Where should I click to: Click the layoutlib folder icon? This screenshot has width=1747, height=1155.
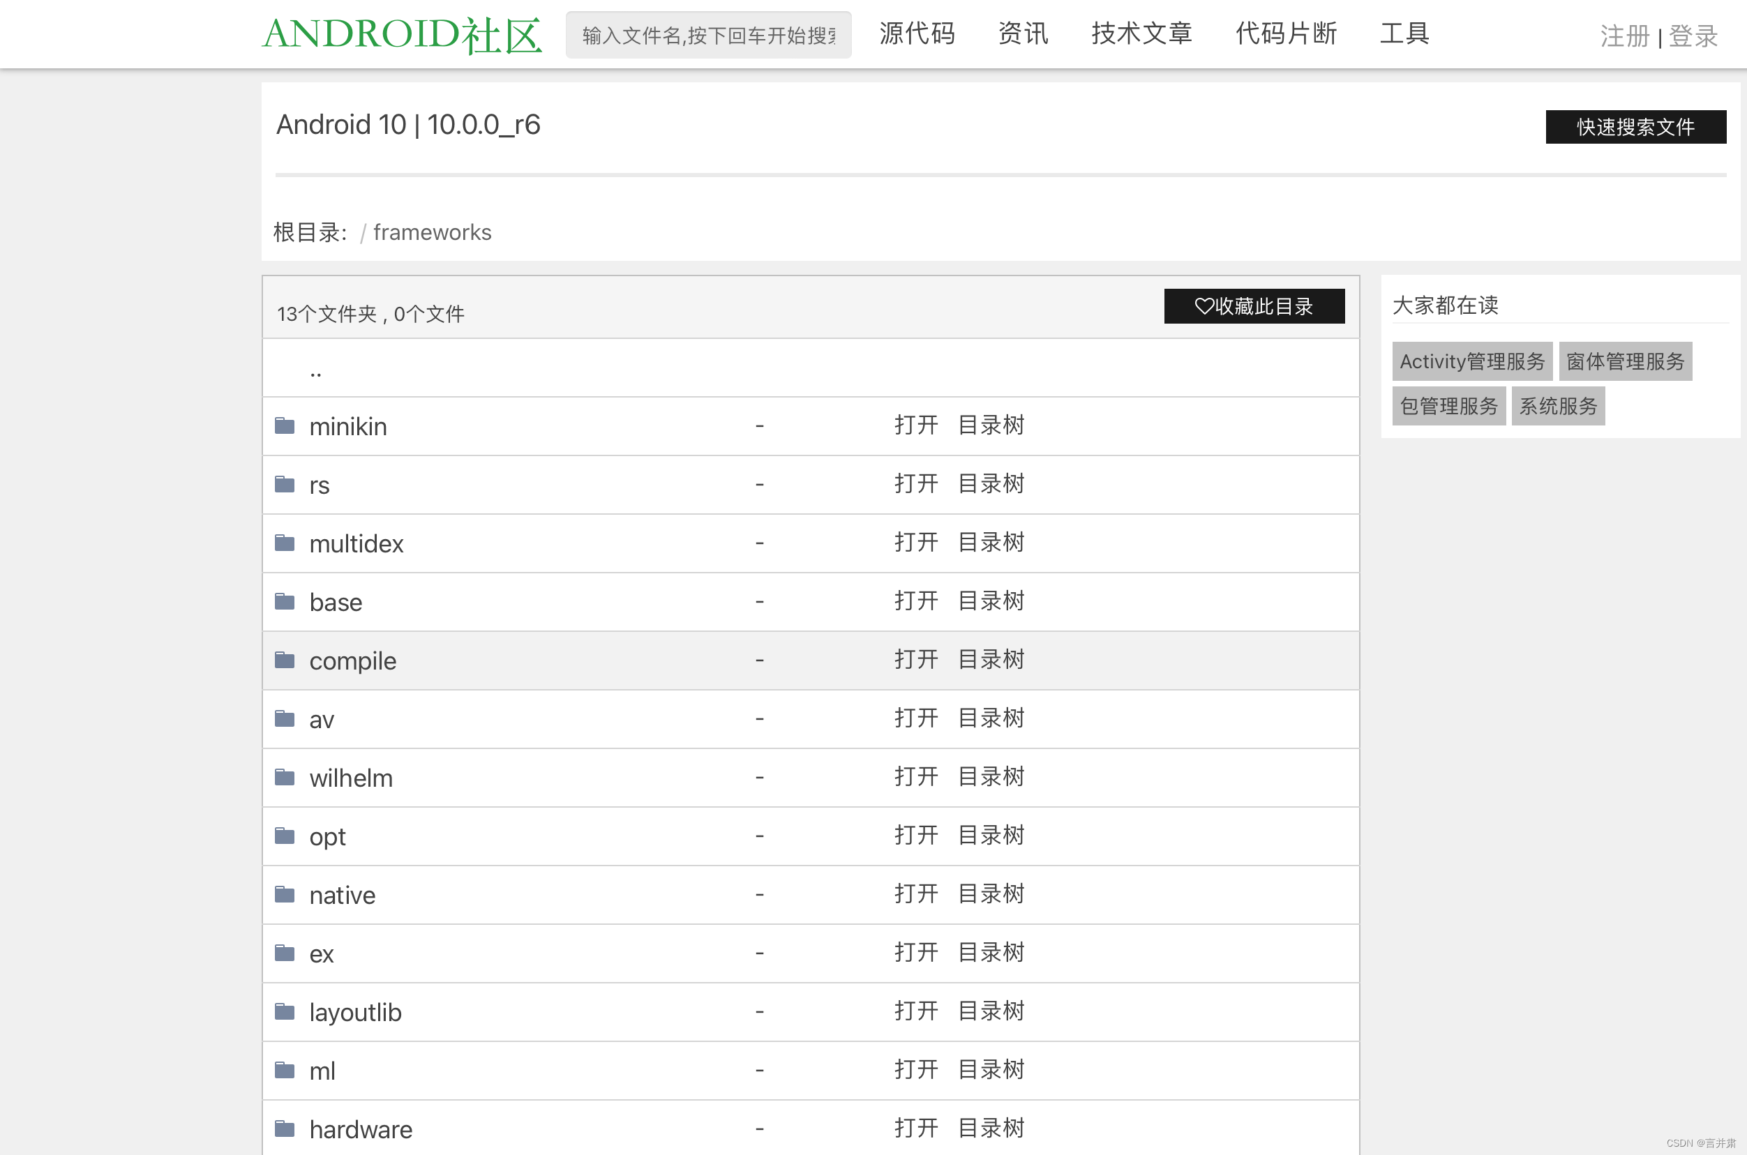point(285,1011)
